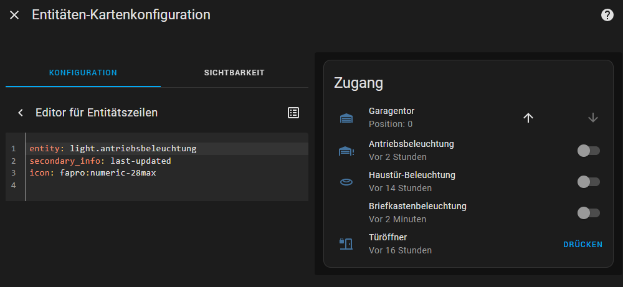The height and width of the screenshot is (287, 623).
Task: Place cursor on the secondary_info YAML line
Action: (100, 161)
